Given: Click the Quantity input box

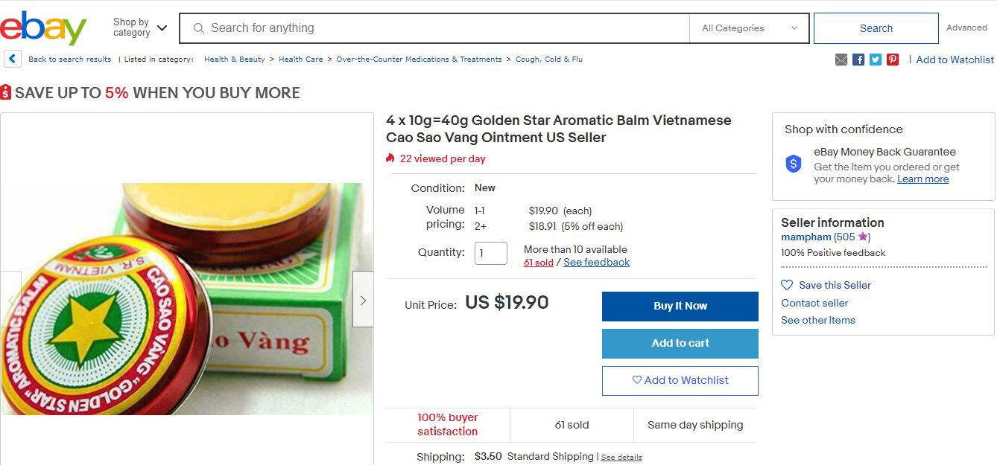Looking at the screenshot, I should [490, 253].
